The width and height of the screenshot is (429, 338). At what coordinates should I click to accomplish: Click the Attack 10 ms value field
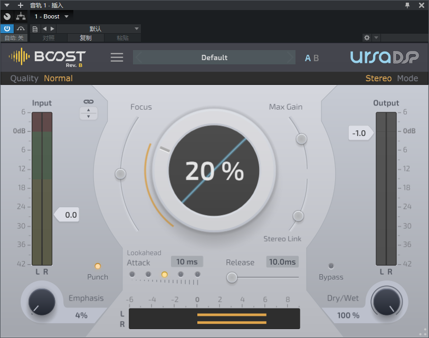point(187,262)
